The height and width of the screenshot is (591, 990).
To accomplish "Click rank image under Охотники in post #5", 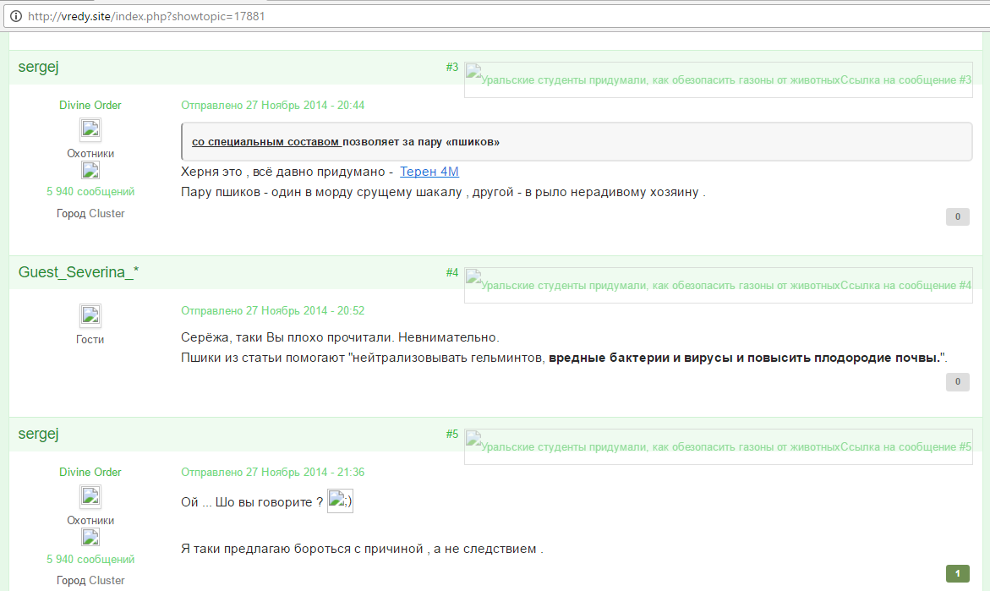I will click(x=90, y=538).
